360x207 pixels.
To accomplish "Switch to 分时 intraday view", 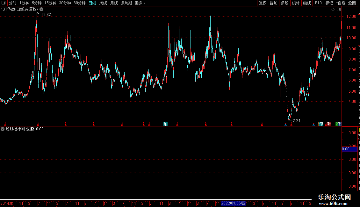I will (13, 3).
